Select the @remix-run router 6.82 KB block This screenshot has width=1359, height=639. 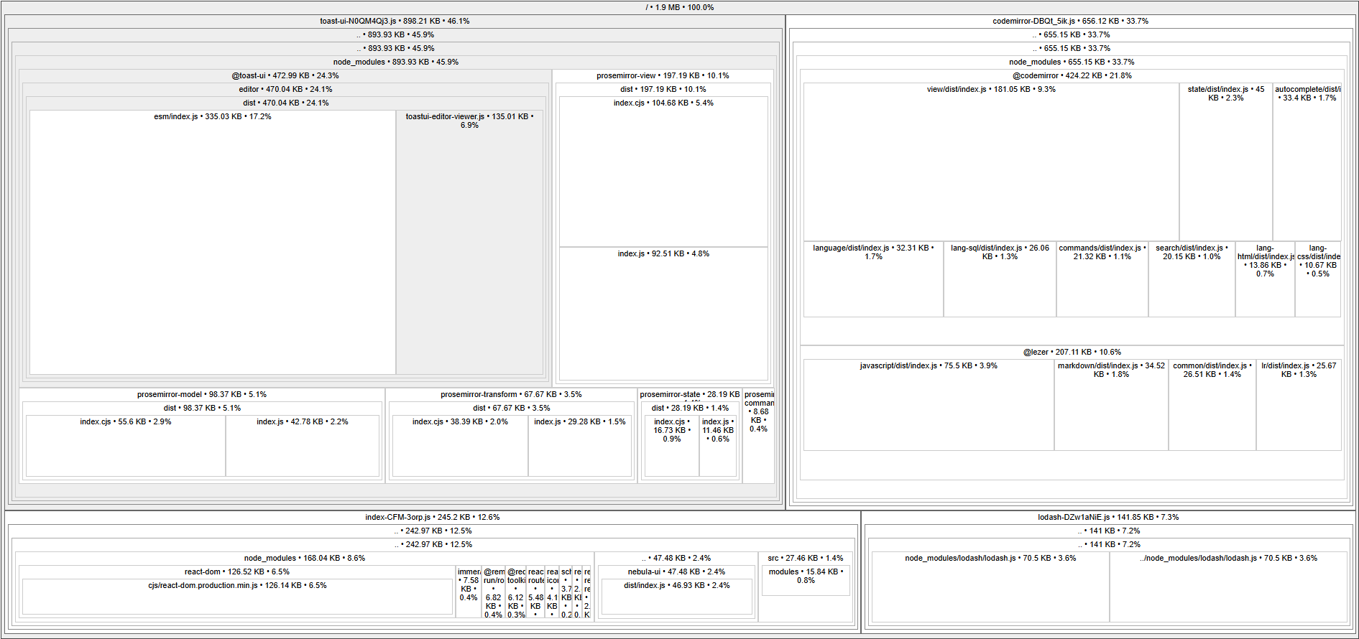494,592
